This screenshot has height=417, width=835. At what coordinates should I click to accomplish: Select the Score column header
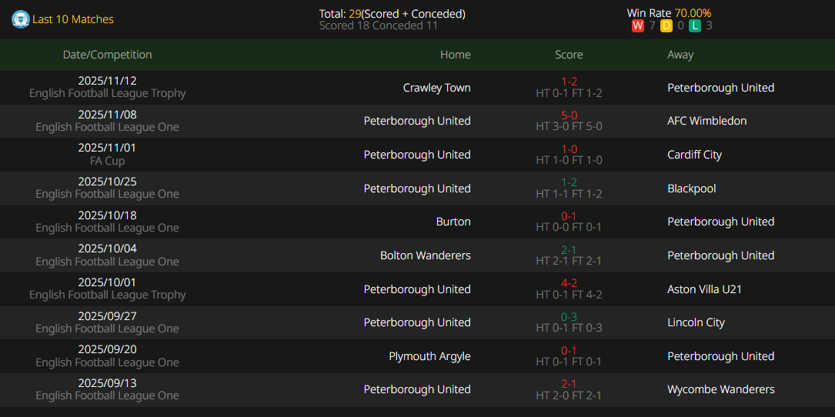(569, 55)
